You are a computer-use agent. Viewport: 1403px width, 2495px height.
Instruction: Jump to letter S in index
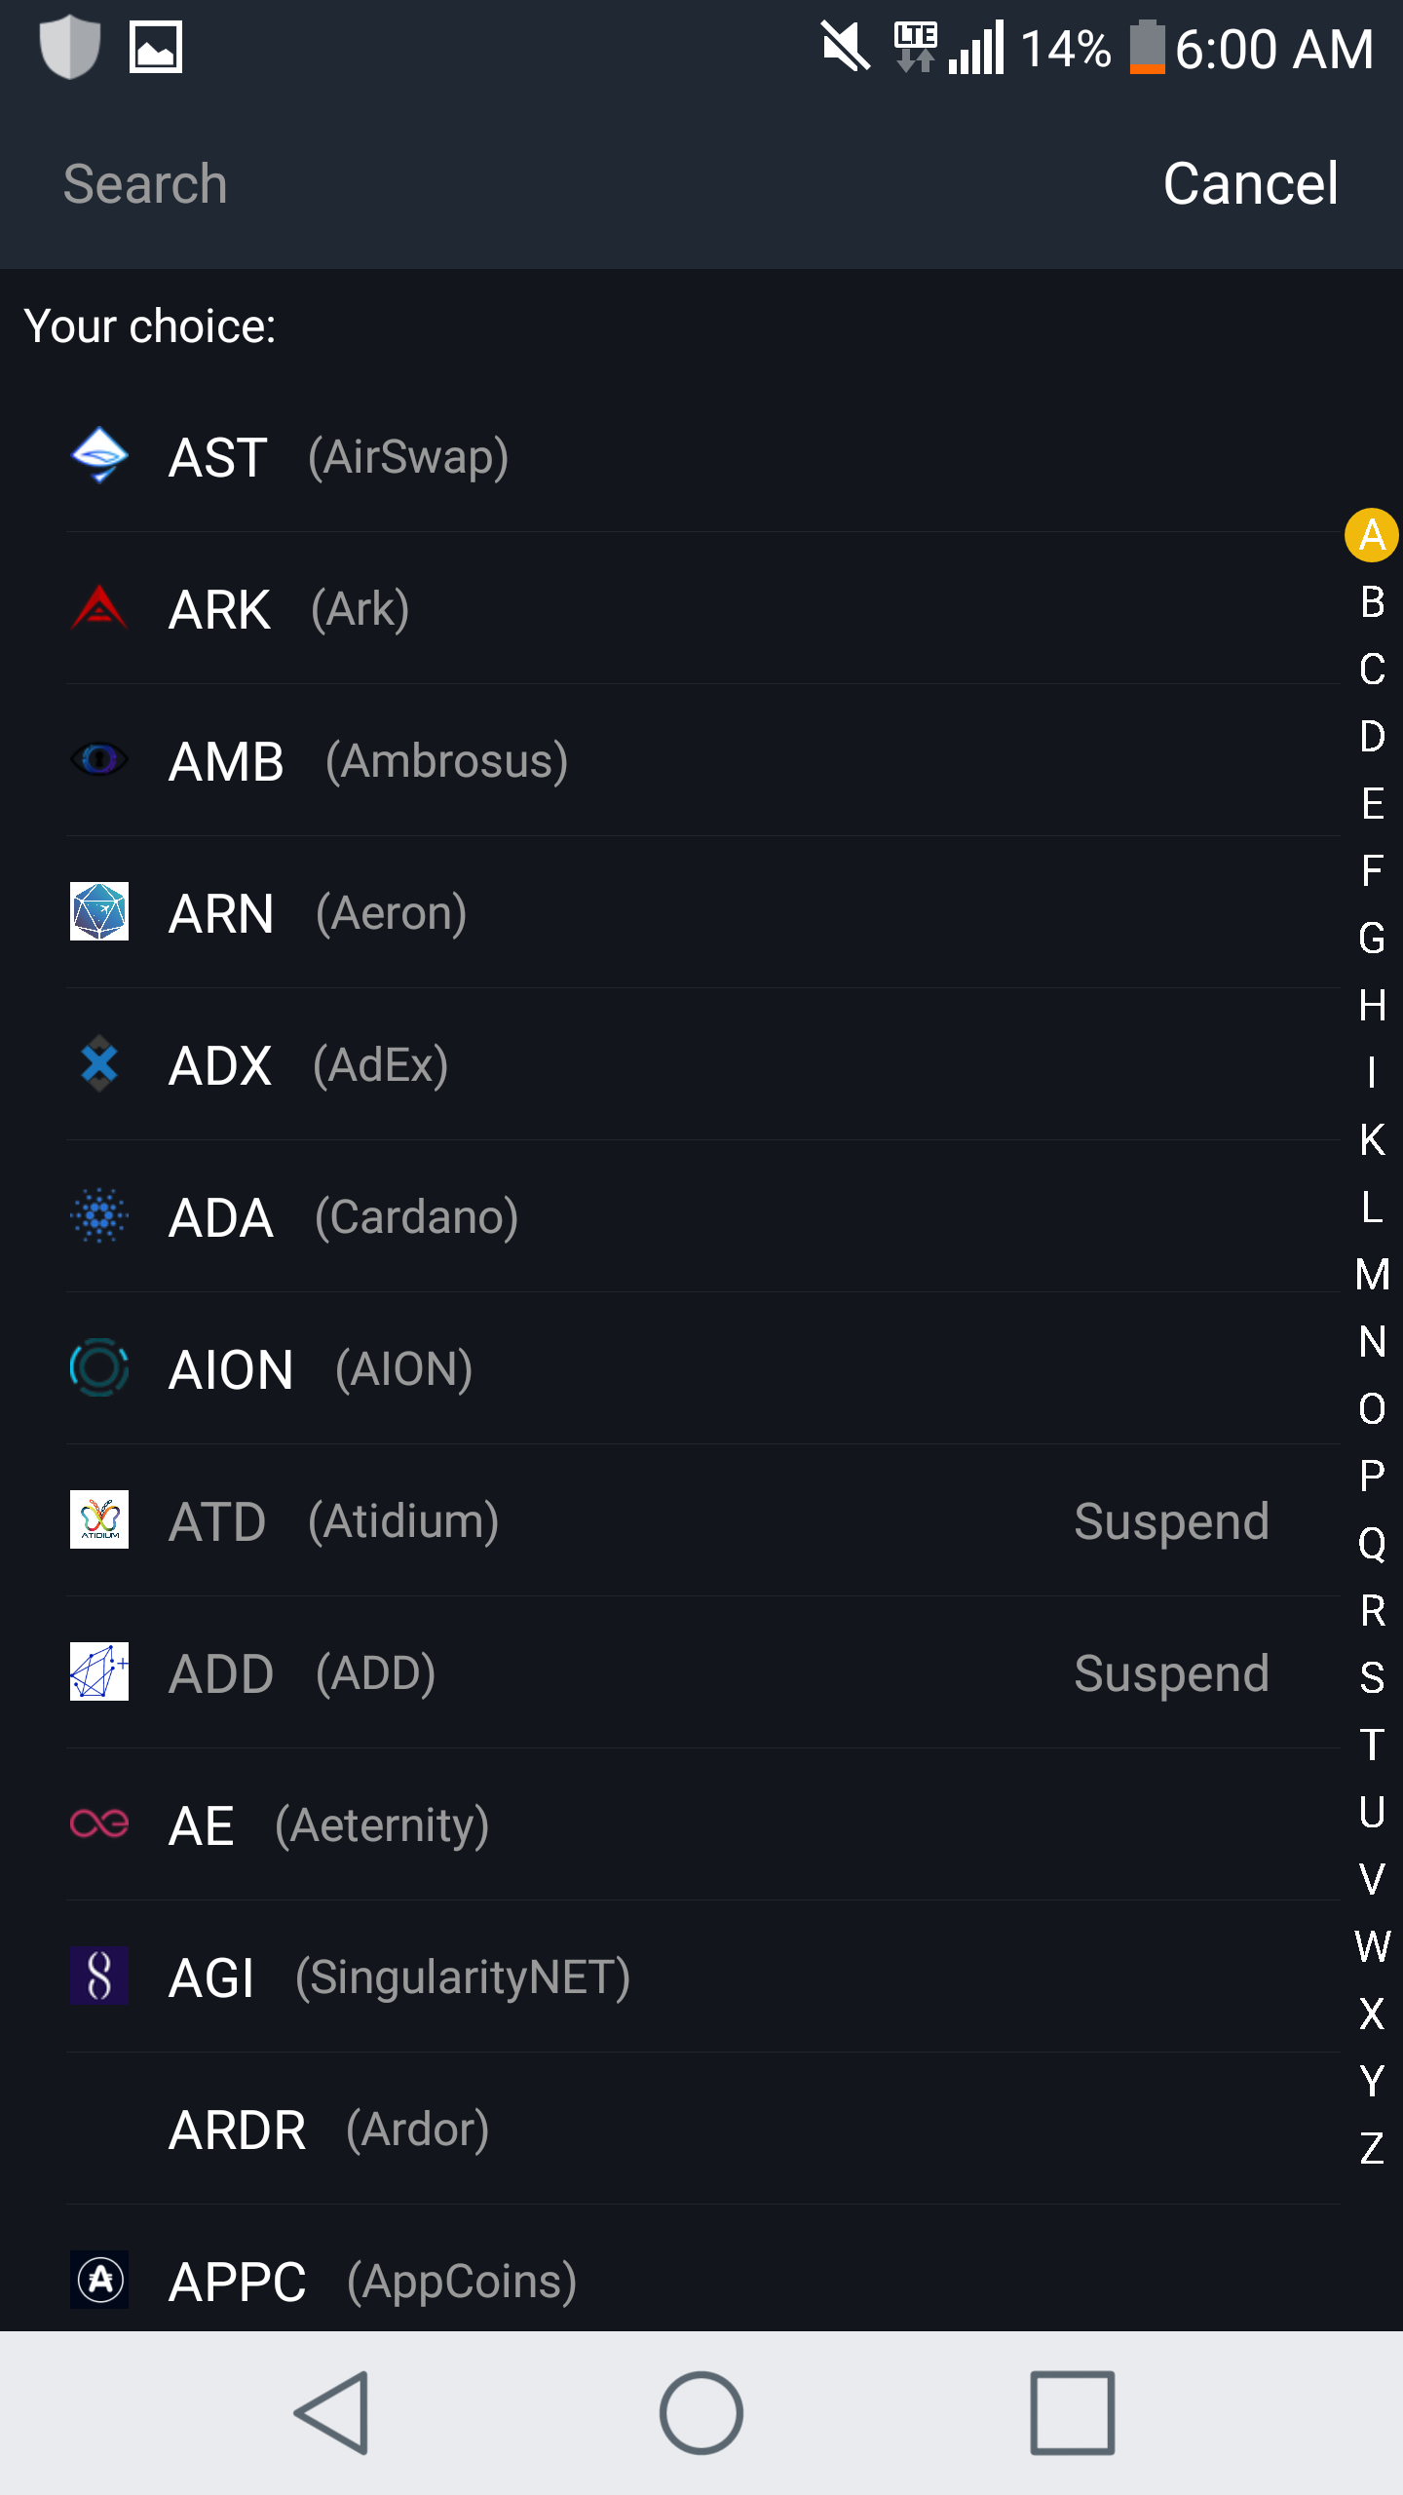pos(1372,1677)
